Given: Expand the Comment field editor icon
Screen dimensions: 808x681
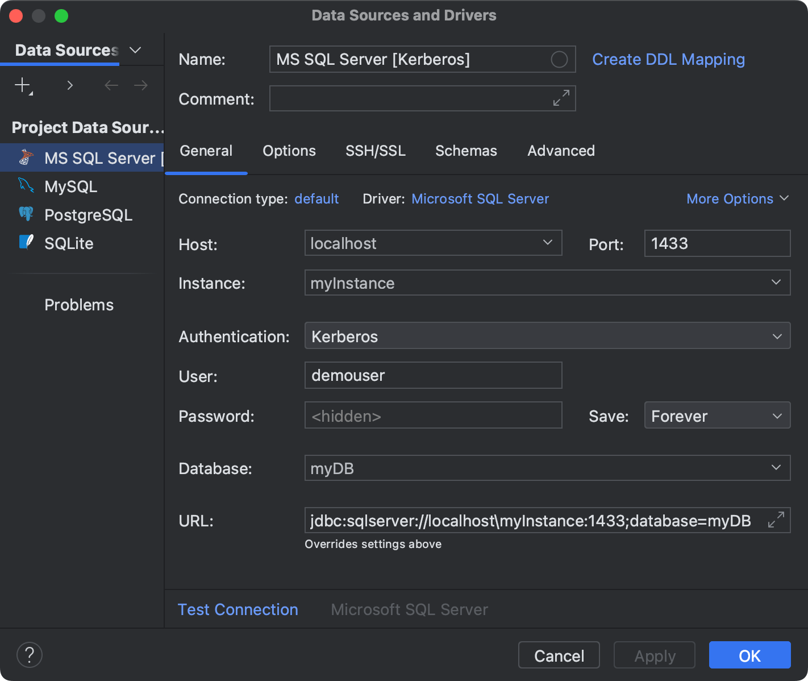Looking at the screenshot, I should 561,98.
